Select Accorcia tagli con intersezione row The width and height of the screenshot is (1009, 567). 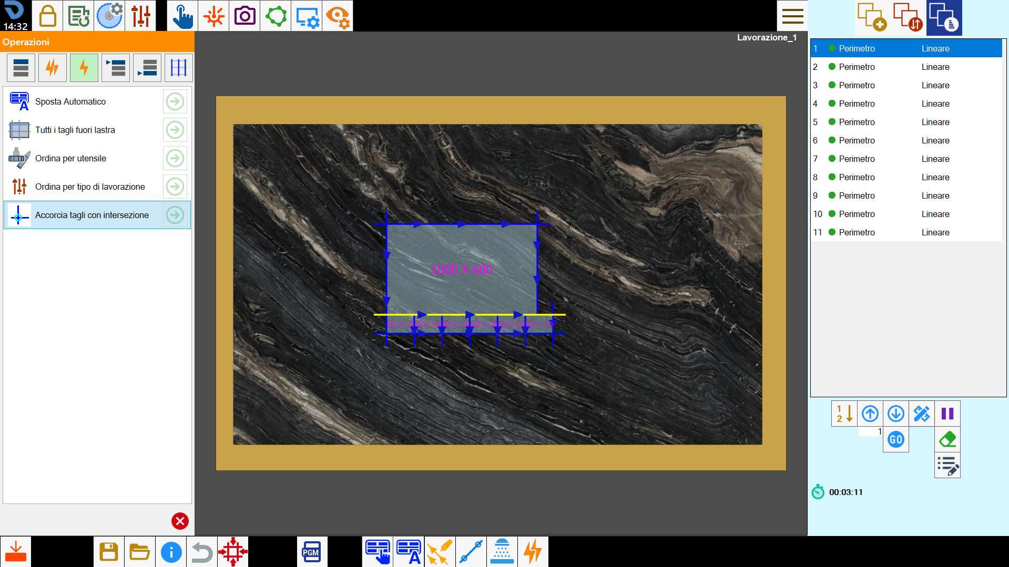point(97,215)
